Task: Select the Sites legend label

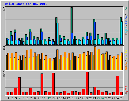Action: (x=126, y=66)
